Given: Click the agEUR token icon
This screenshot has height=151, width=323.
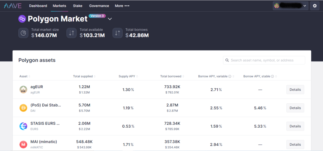Looking at the screenshot, I should 23,90.
